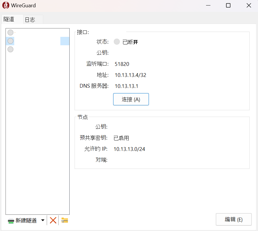Select the 隧道 tab
This screenshot has width=258, height=231.
[12, 19]
